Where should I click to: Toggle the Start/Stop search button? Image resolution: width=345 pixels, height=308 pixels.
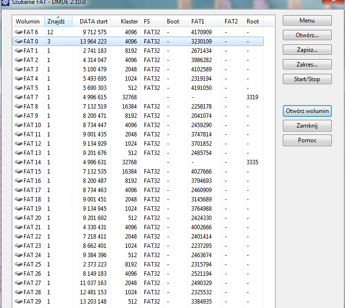click(307, 79)
